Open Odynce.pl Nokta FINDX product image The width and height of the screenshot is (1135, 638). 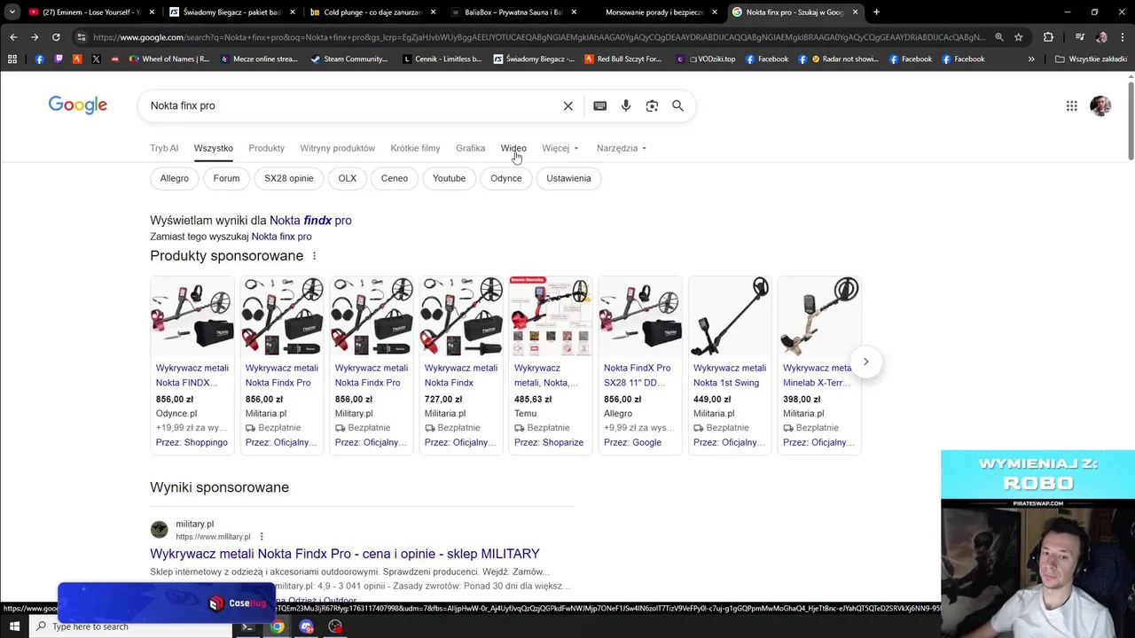[x=192, y=316]
